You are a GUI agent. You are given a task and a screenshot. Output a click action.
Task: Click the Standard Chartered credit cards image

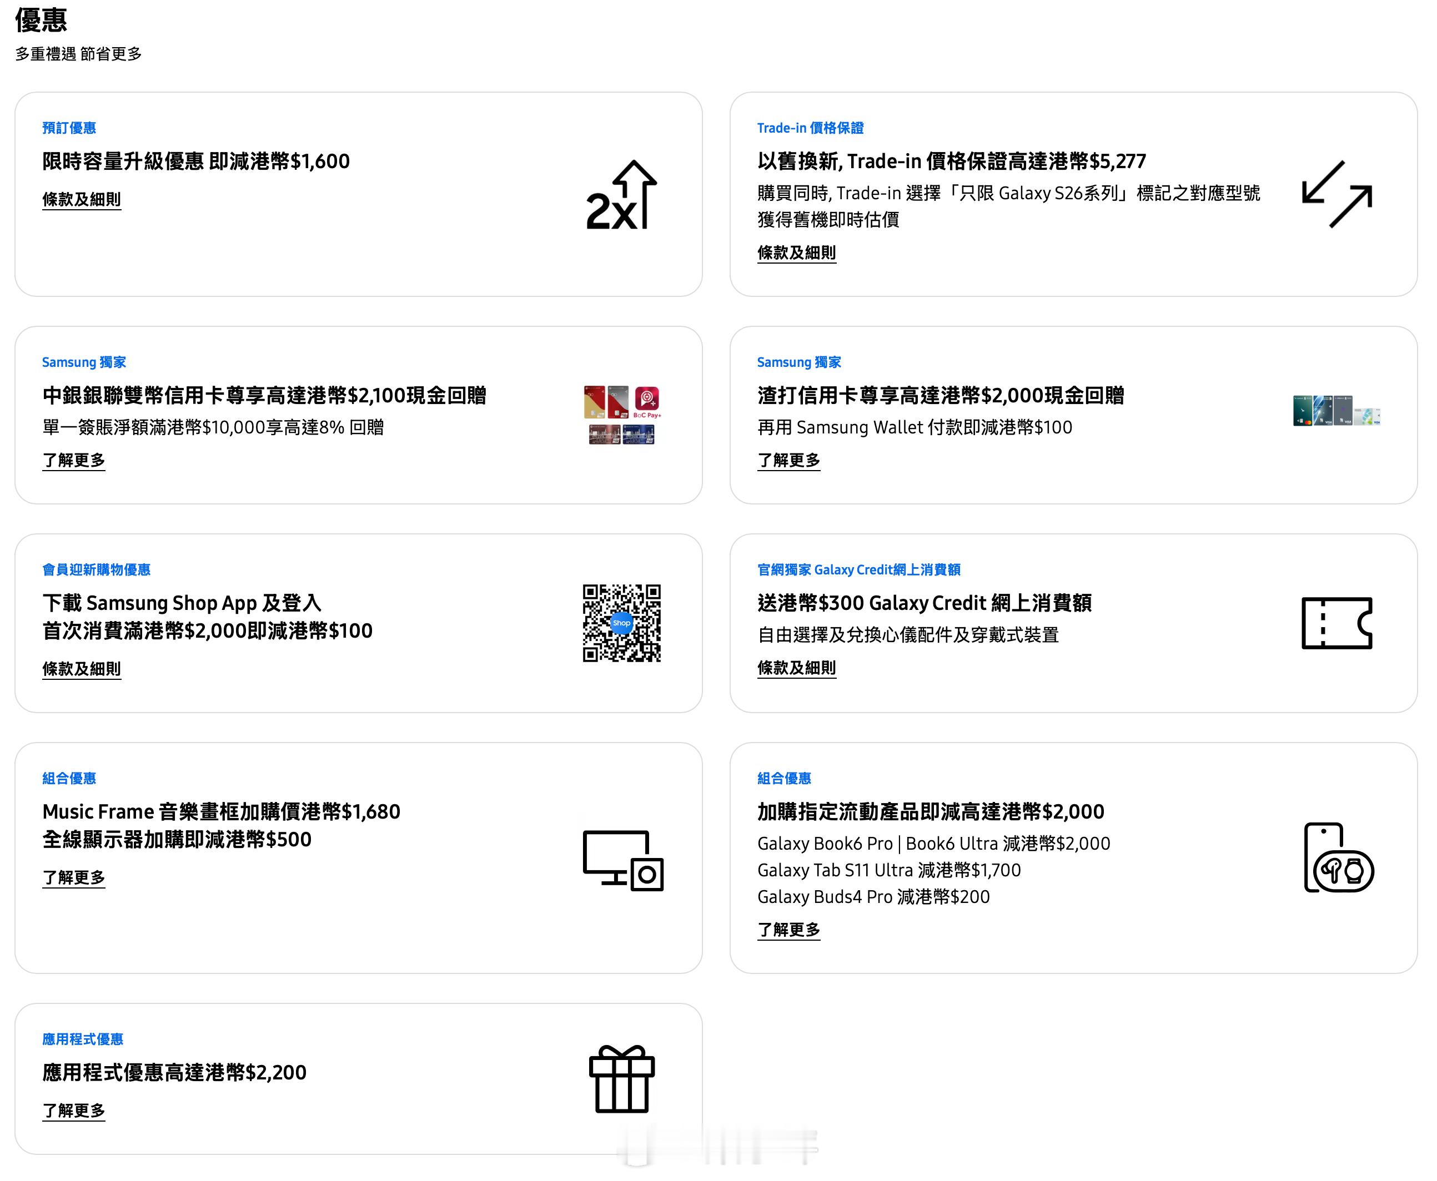[1336, 410]
